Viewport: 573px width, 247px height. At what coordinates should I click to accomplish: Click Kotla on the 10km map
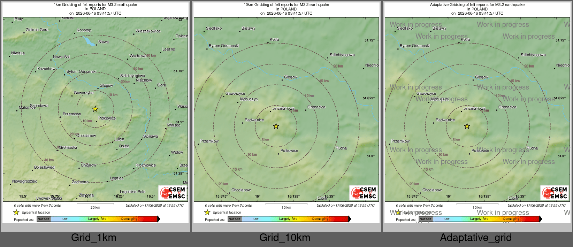(x=274, y=40)
